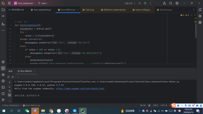Open the current file run configuration dropdown

tap(130, 3)
